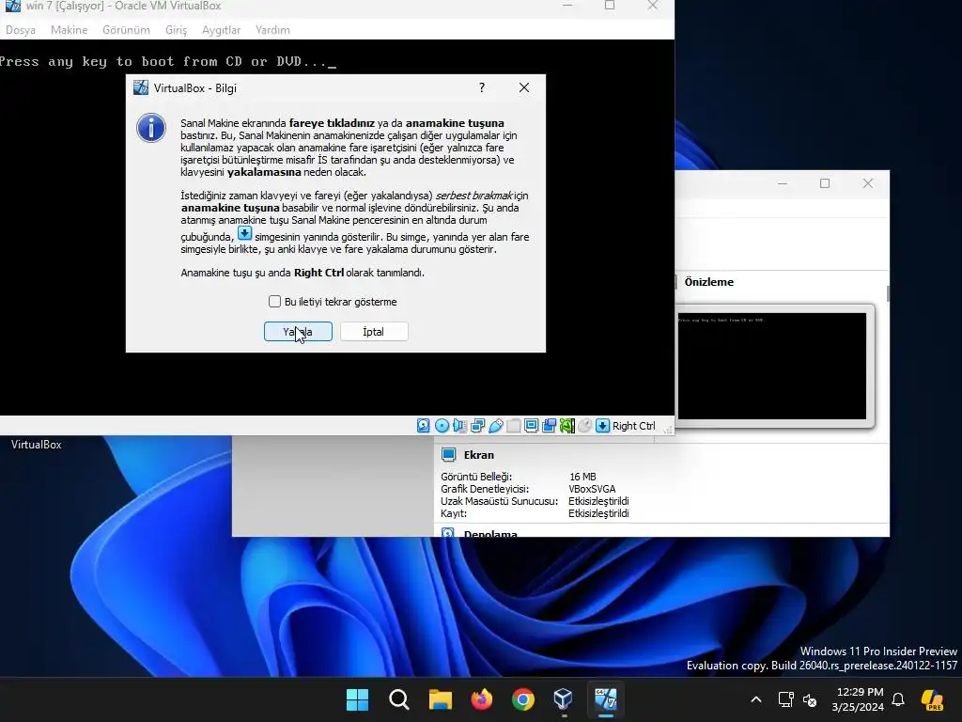The width and height of the screenshot is (962, 722).
Task: Open the Windows Start menu
Action: (357, 699)
